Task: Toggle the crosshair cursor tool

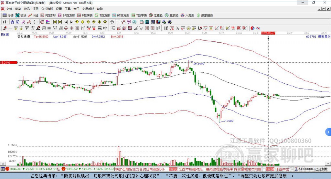Action: (x=118, y=22)
